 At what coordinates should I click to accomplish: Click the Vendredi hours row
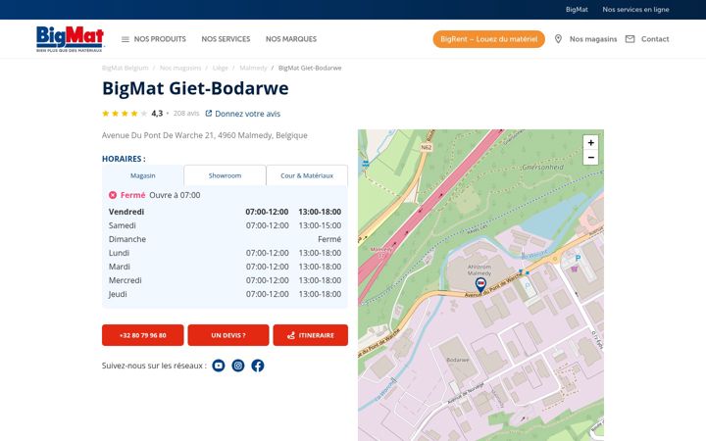pos(225,212)
